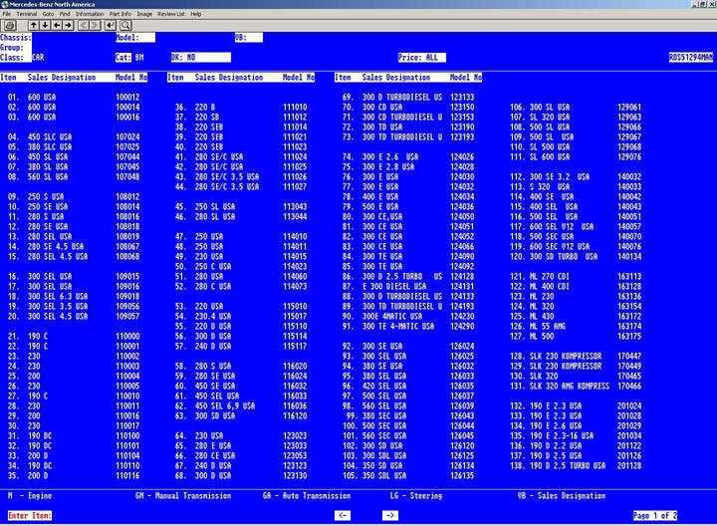Click the previous page arrow button at bottom
Viewport: 717px width, 526px height.
[343, 515]
